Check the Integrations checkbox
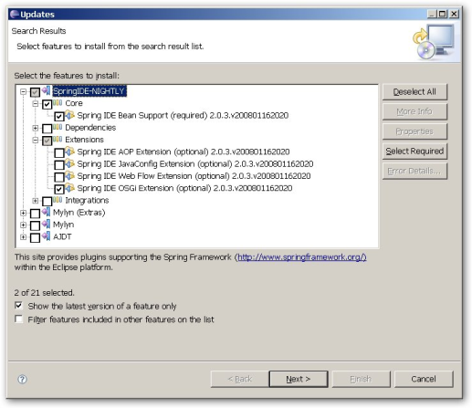 click(47, 201)
